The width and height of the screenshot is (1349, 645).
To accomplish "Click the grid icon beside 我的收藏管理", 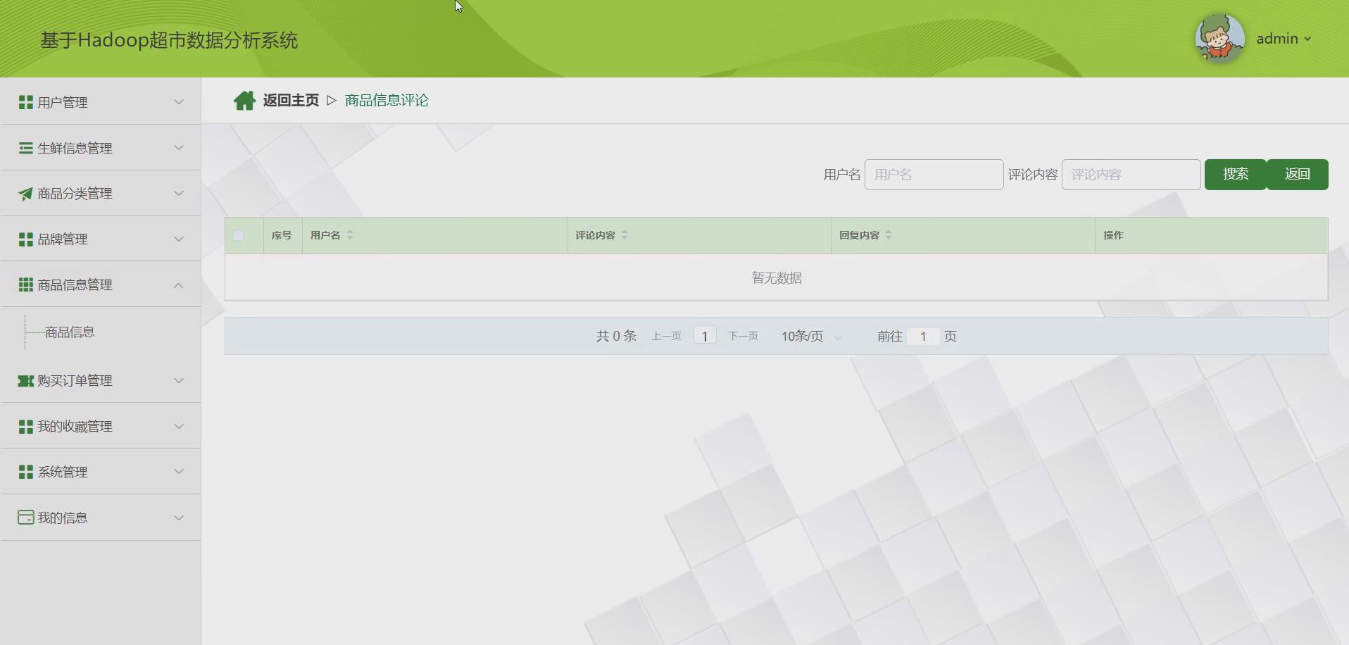I will click(x=25, y=426).
